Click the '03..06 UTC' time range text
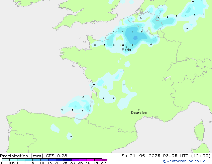212x164 pixels. tap(176, 156)
